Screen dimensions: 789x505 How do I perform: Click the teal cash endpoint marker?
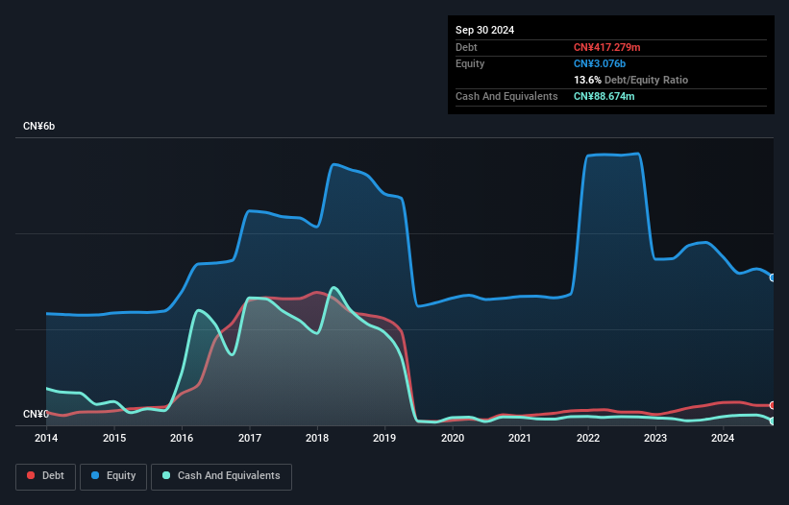coord(773,421)
